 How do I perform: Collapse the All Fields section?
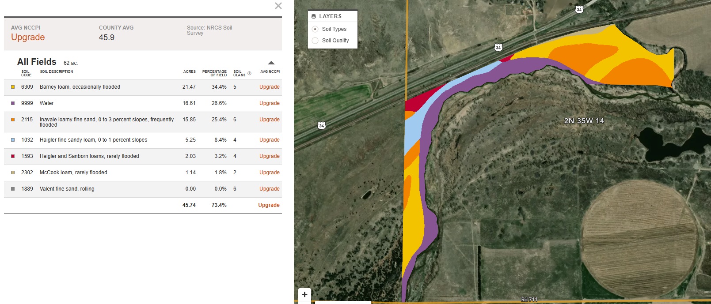coord(271,63)
